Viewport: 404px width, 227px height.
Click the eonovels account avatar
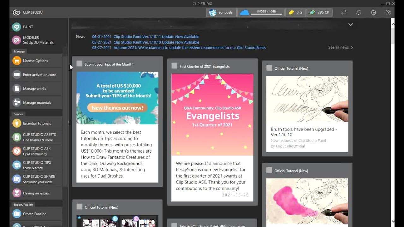[x=213, y=13]
